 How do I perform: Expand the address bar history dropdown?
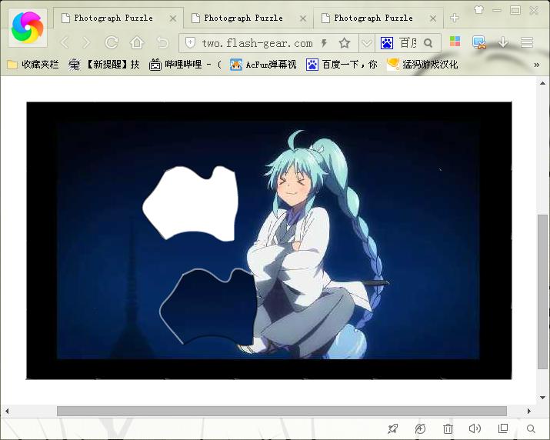click(367, 43)
